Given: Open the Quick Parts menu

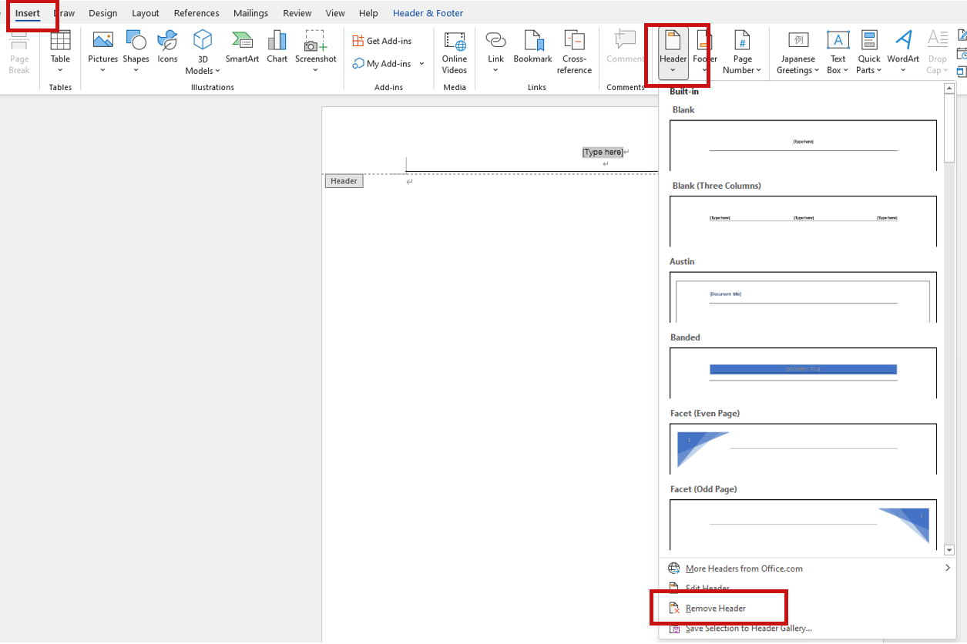Looking at the screenshot, I should pyautogui.click(x=869, y=52).
